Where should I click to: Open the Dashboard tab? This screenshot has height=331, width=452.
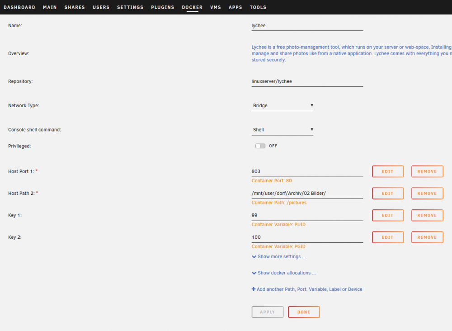point(19,7)
